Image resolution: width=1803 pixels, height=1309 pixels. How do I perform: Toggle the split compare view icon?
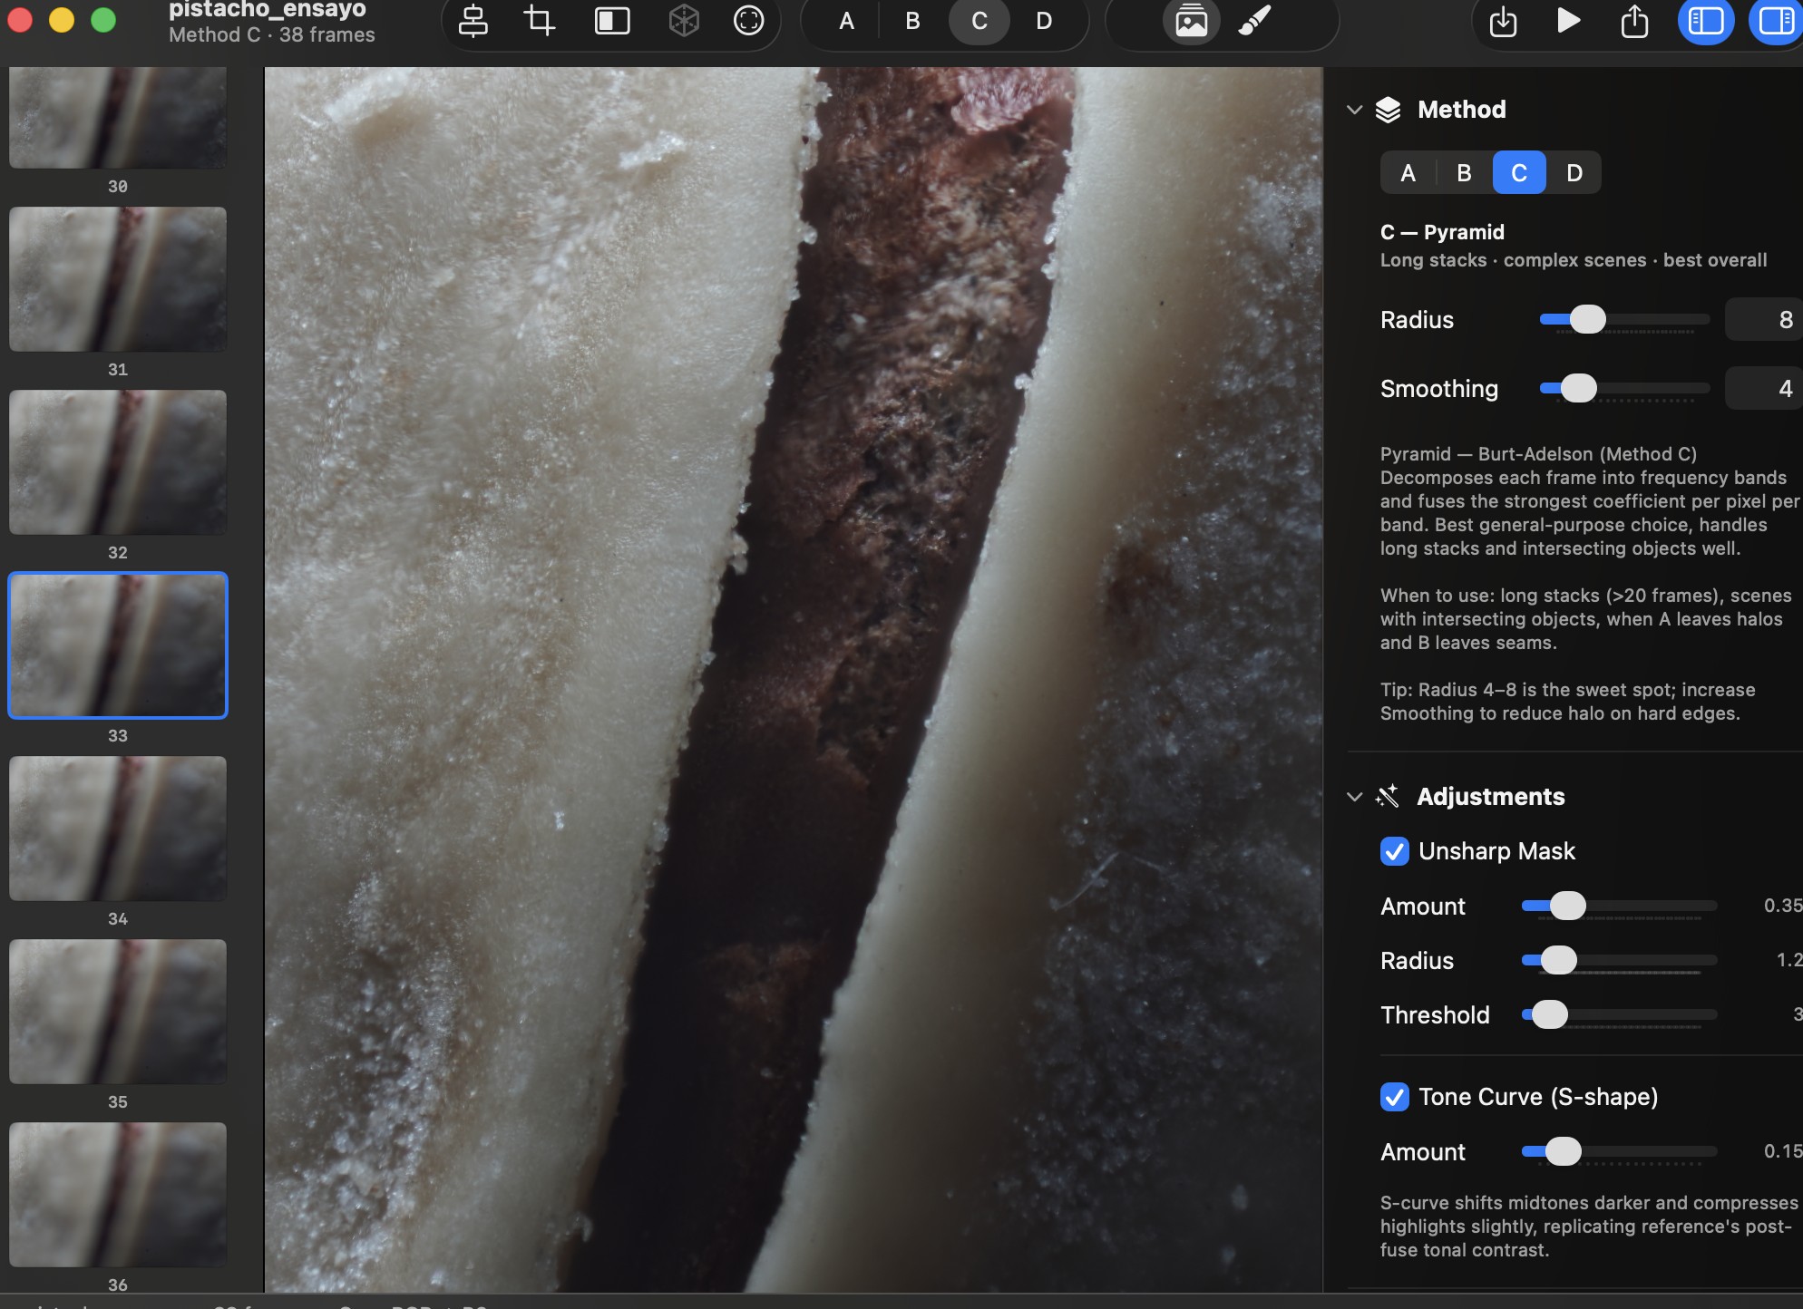click(612, 21)
